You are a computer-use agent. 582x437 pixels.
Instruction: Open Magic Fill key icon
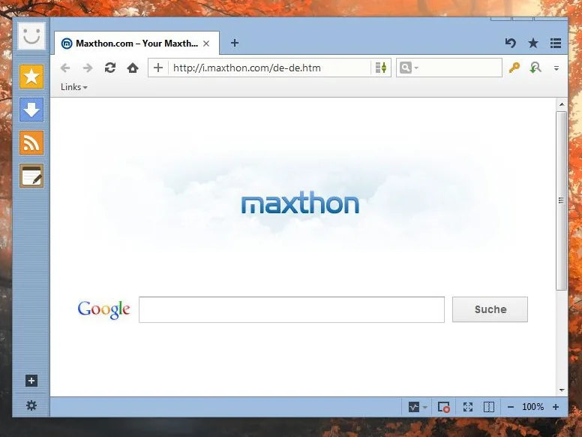click(514, 68)
